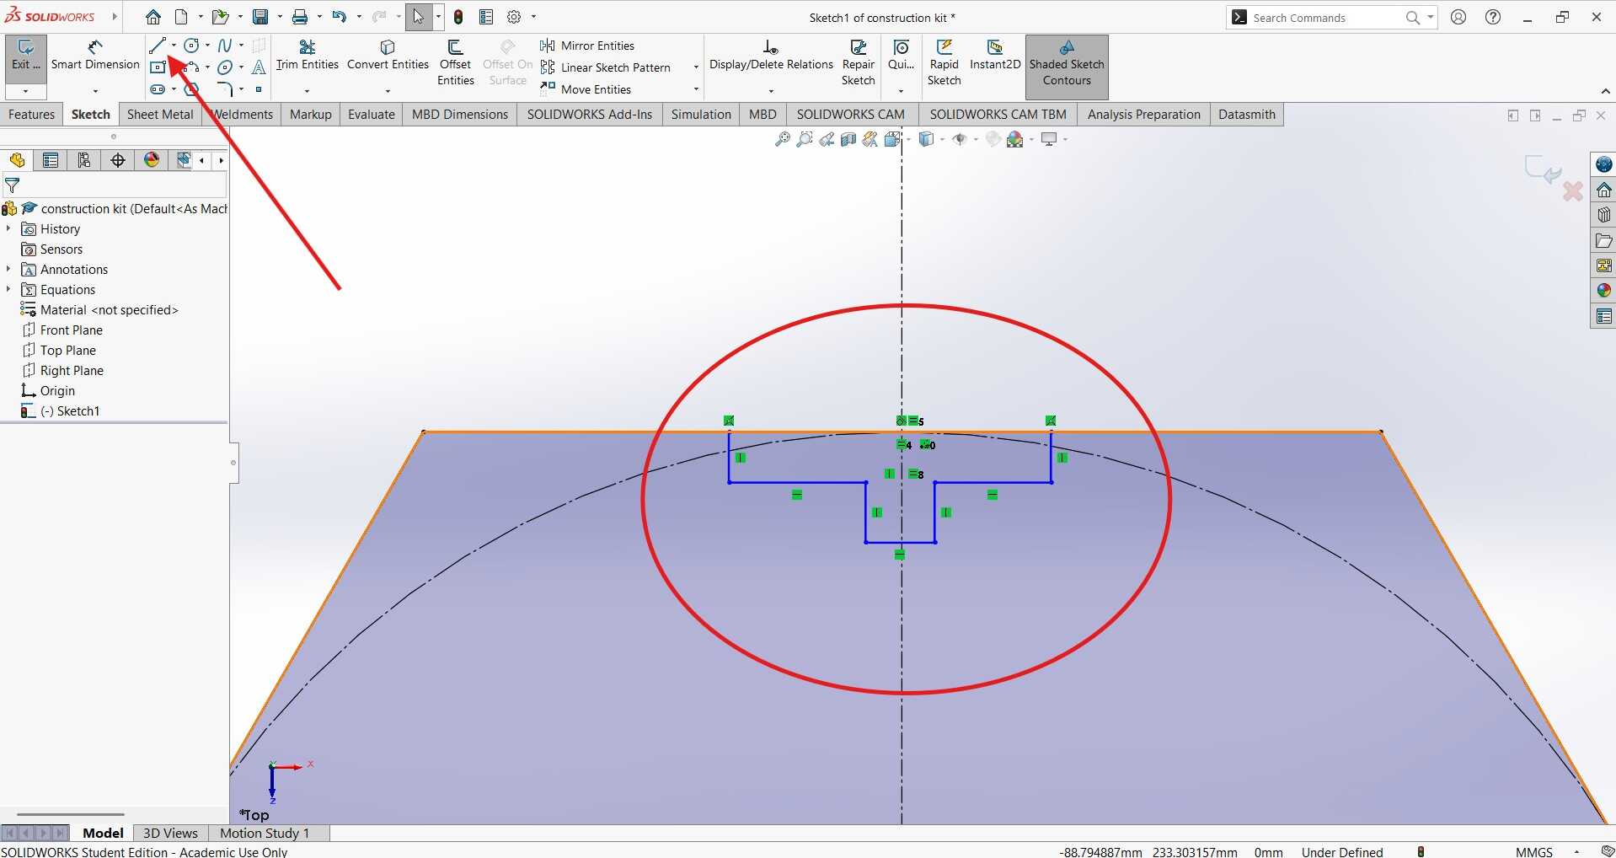
Task: Click the Quick Snaps button
Action: click(902, 56)
